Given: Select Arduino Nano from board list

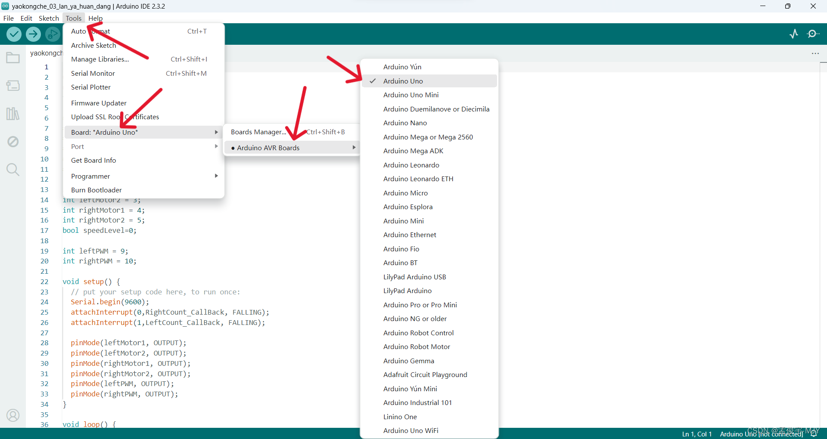Looking at the screenshot, I should tap(405, 123).
